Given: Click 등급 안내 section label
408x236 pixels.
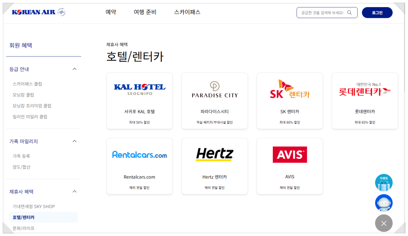Looking at the screenshot, I should click(x=19, y=69).
